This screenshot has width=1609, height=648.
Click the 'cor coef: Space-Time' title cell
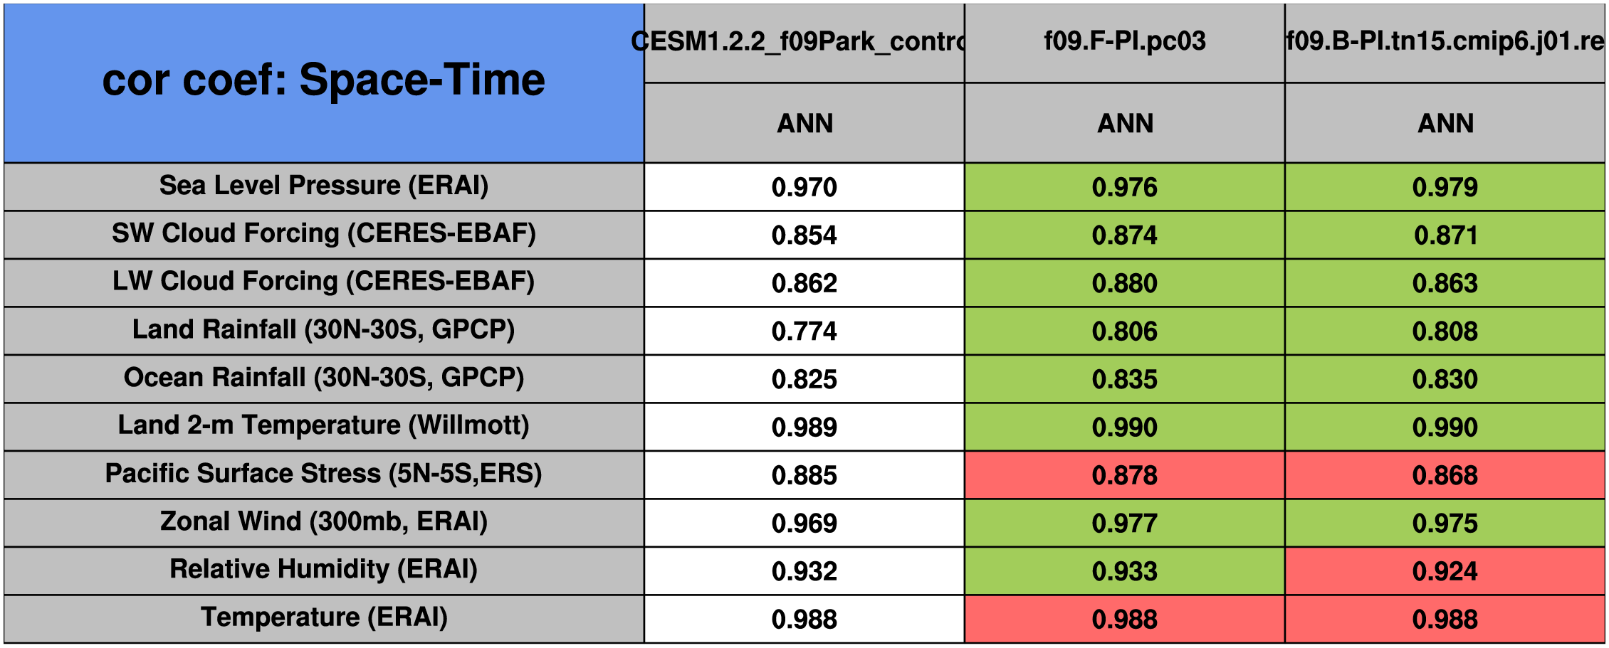[x=324, y=80]
